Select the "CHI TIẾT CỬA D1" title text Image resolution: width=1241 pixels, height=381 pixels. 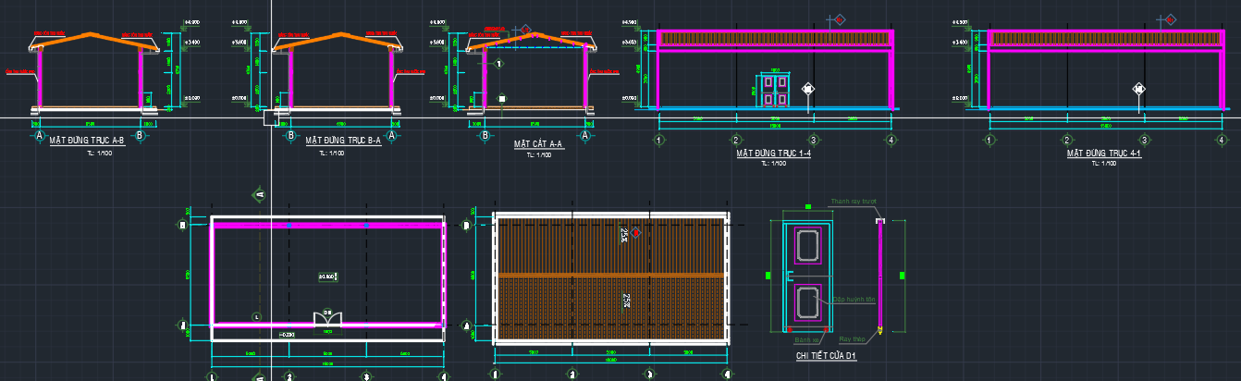tap(826, 355)
